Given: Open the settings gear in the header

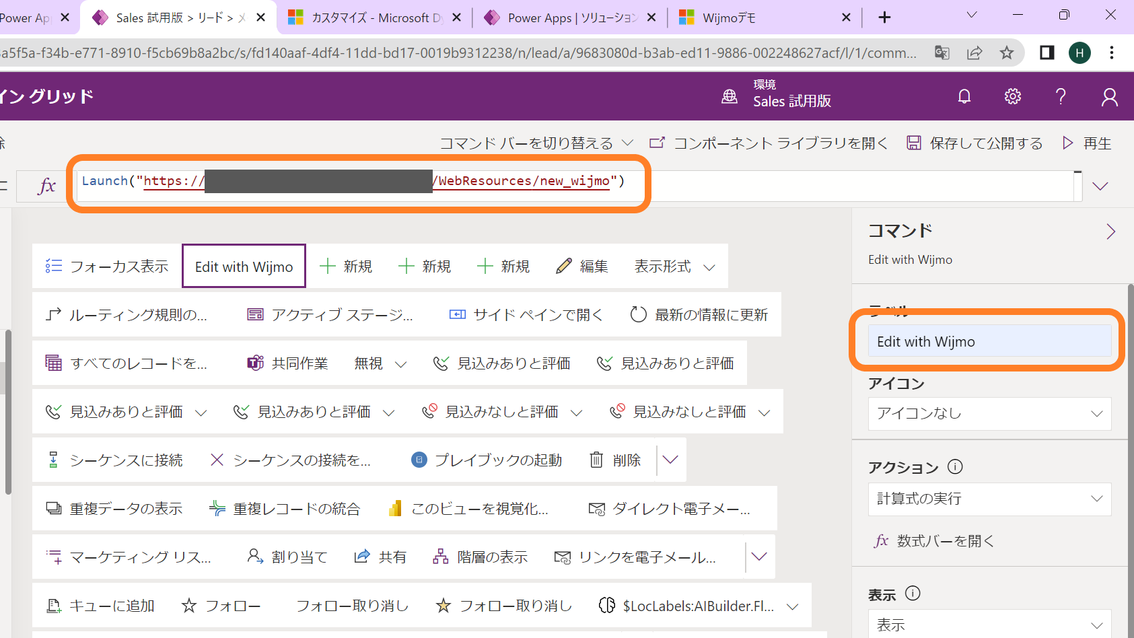Looking at the screenshot, I should click(x=1013, y=97).
